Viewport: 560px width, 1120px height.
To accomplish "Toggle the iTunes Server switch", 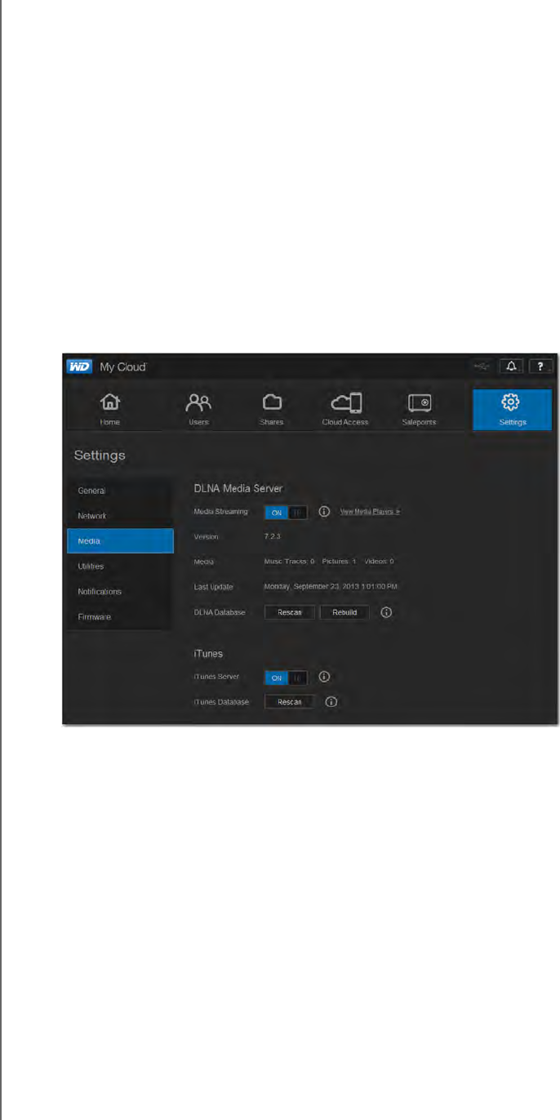I will [286, 677].
